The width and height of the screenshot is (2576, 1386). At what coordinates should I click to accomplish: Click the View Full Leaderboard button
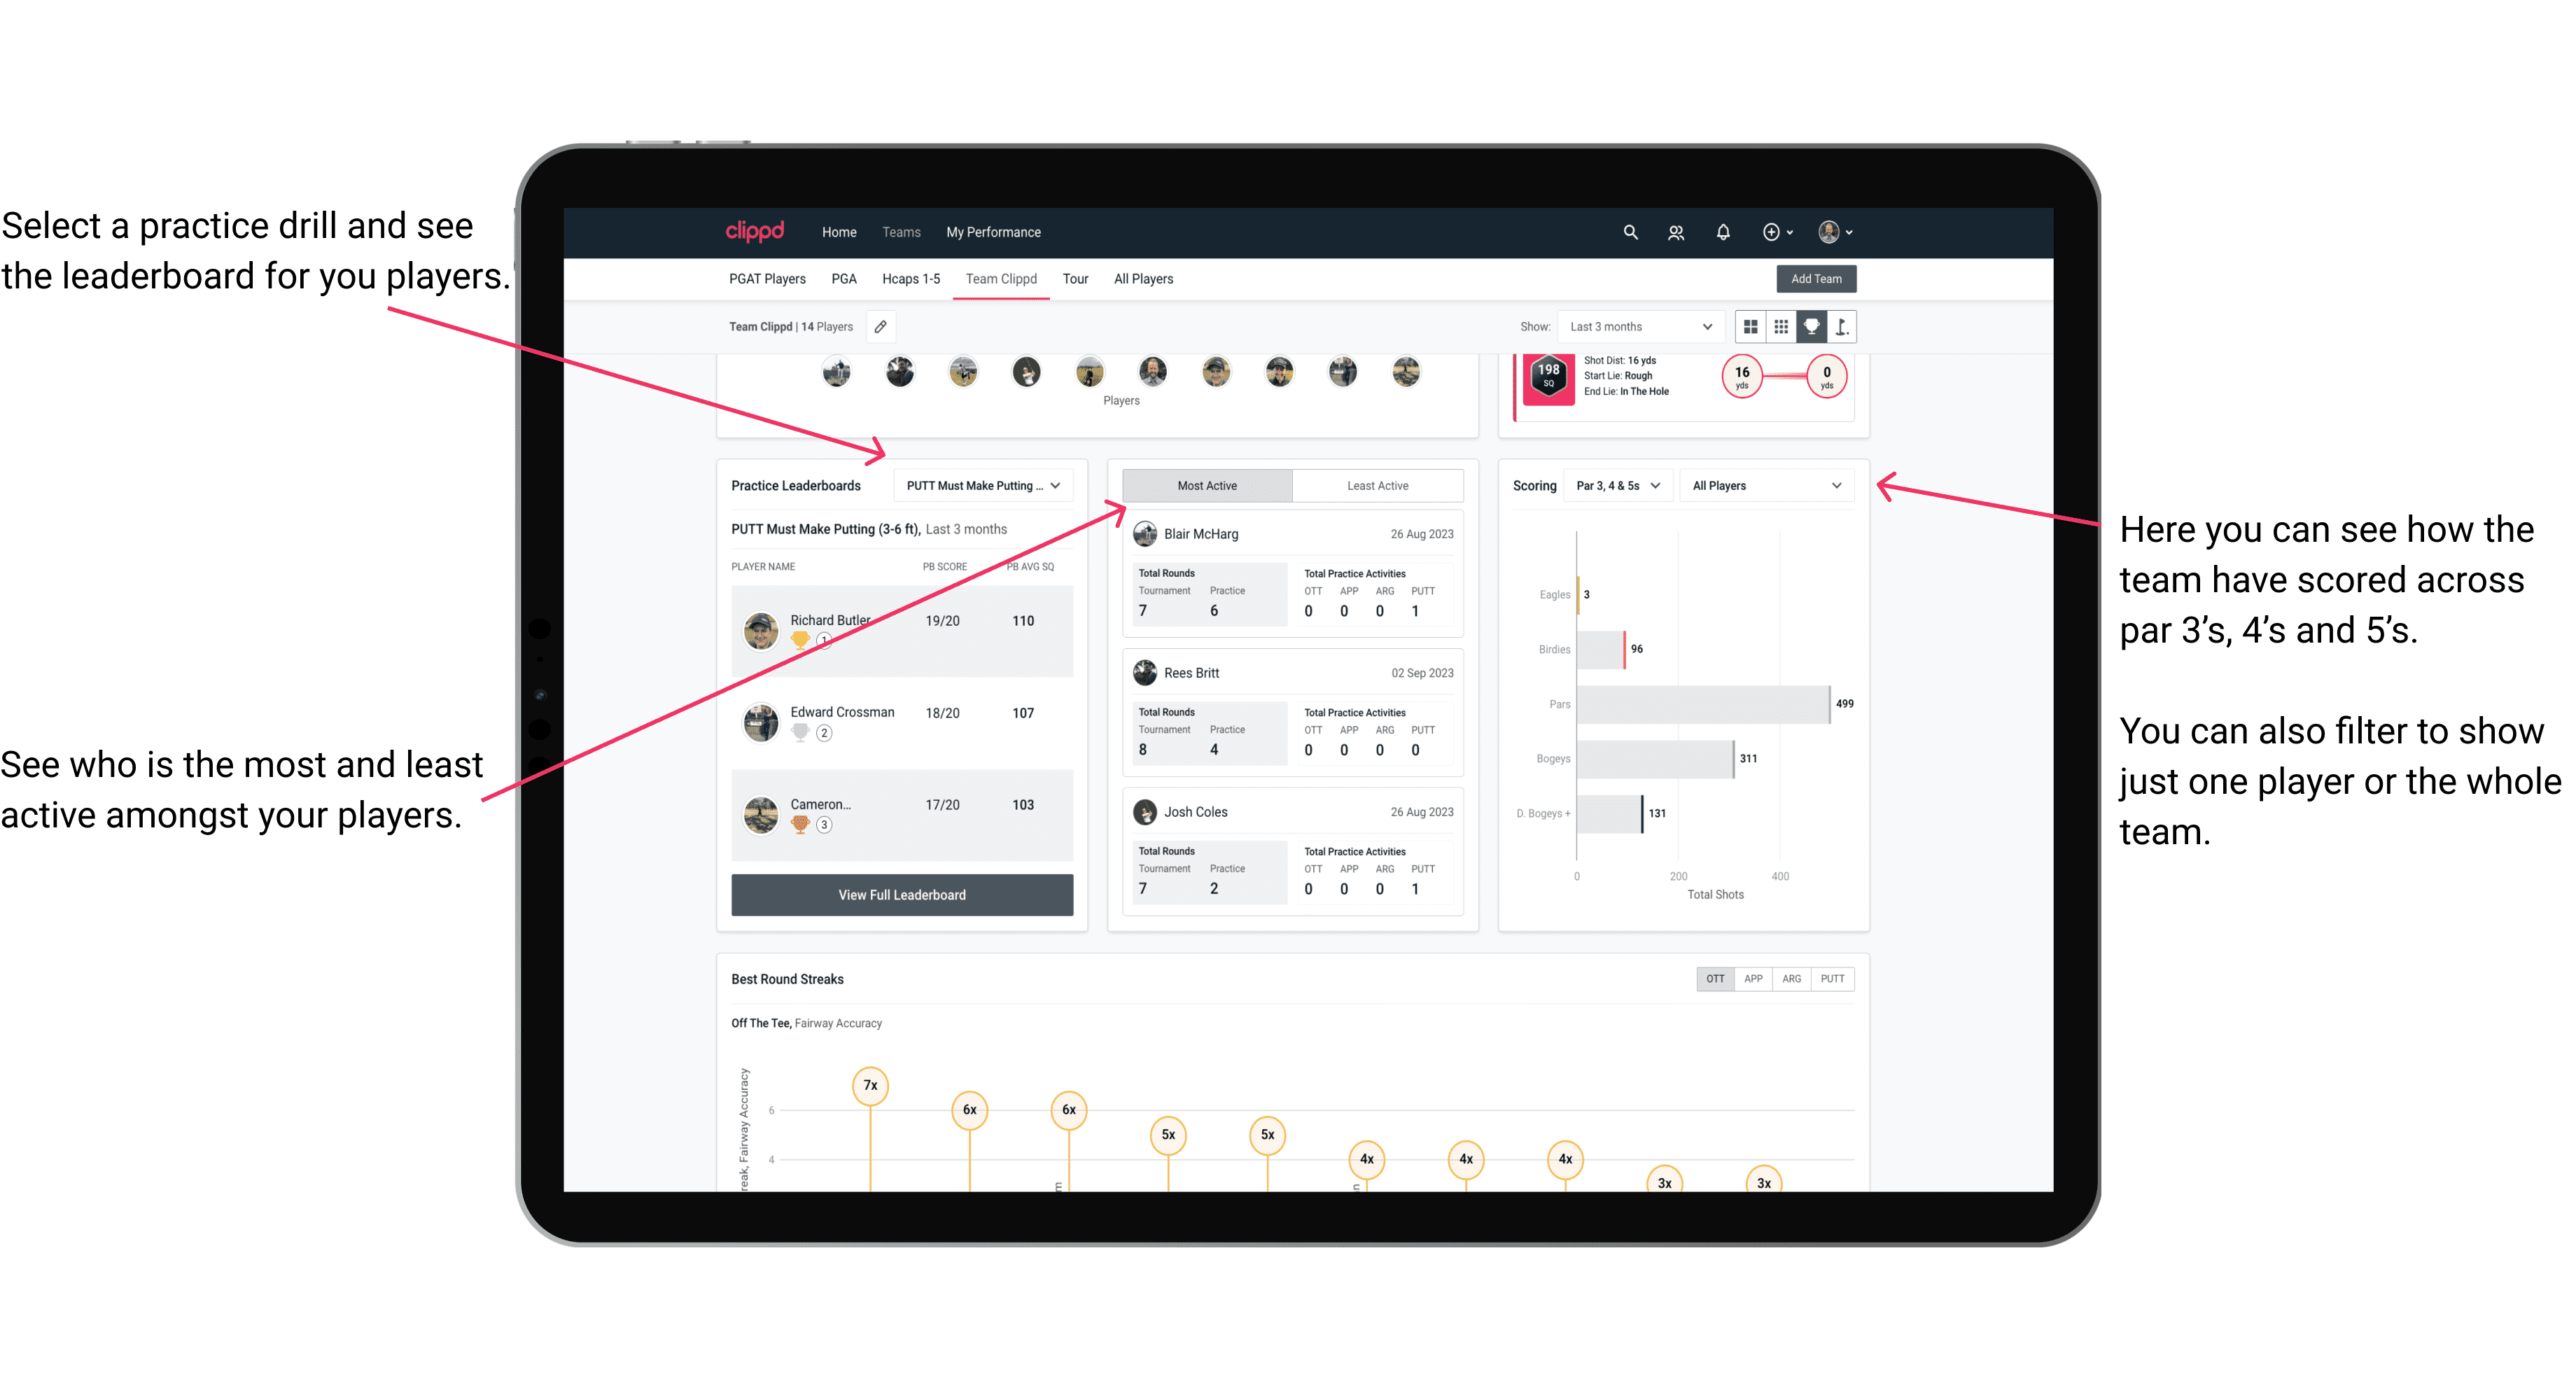click(901, 895)
